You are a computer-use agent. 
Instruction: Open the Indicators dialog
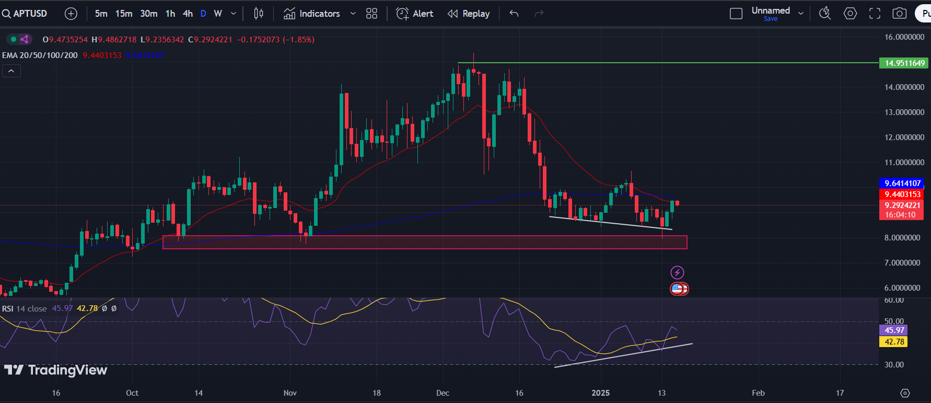(x=312, y=14)
